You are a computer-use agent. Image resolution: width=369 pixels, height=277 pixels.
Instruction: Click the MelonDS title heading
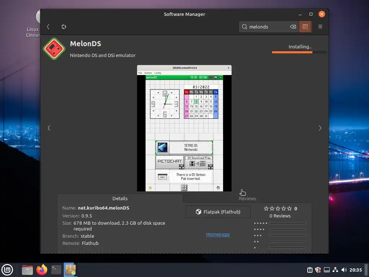(85, 44)
